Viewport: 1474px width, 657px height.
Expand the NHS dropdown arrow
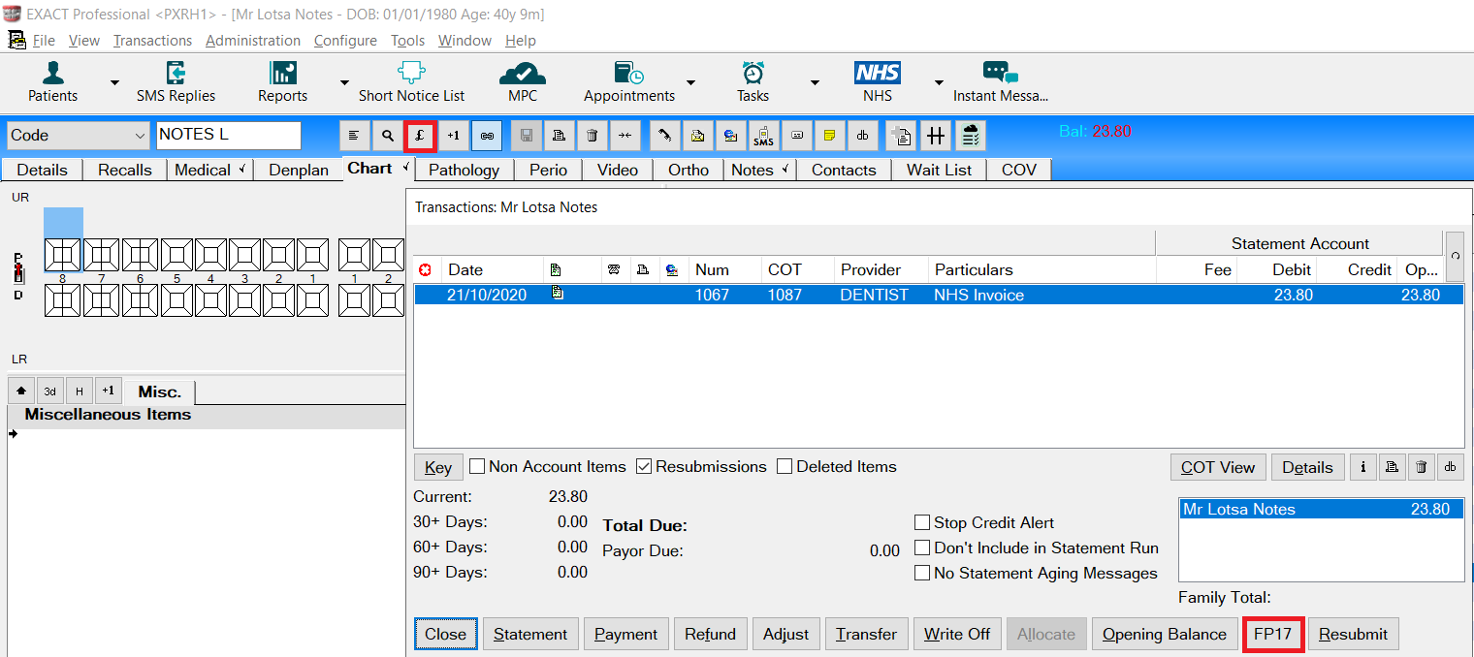click(939, 82)
